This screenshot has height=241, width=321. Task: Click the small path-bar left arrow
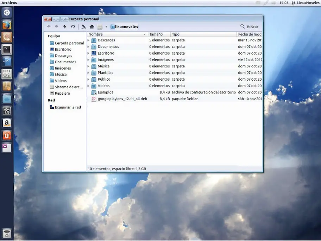click(x=106, y=27)
